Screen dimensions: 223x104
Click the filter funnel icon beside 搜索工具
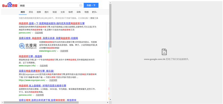click(89, 18)
